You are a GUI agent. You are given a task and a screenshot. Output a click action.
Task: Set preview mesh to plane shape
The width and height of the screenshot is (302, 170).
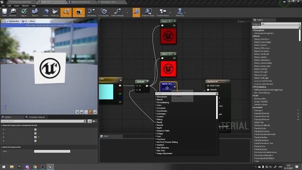[x=86, y=112]
